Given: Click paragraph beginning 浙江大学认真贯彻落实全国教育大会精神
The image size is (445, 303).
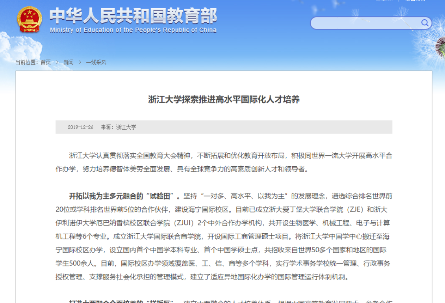Looking at the screenshot, I should point(224,162).
